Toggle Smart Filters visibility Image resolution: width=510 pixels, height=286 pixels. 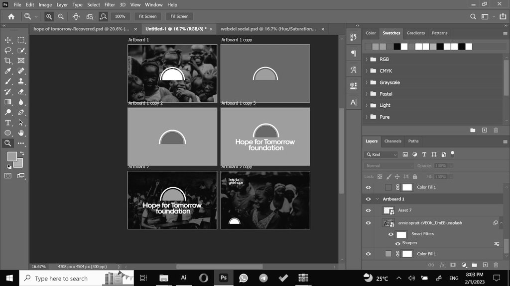pyautogui.click(x=390, y=234)
